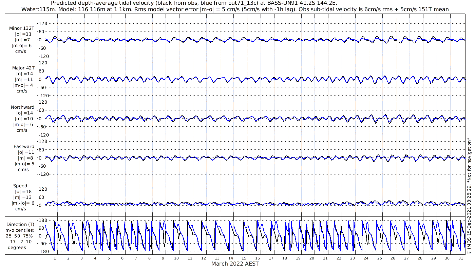Click "|m|-|o|= 6" in the Speed panel
475x271 pixels.
[23, 203]
